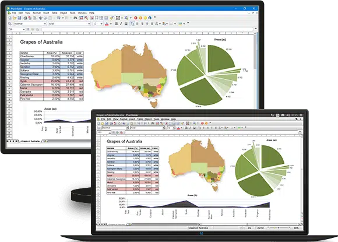Expand the font size 12 dropdown, monitor window
The width and height of the screenshot is (338, 242).
click(101, 24)
